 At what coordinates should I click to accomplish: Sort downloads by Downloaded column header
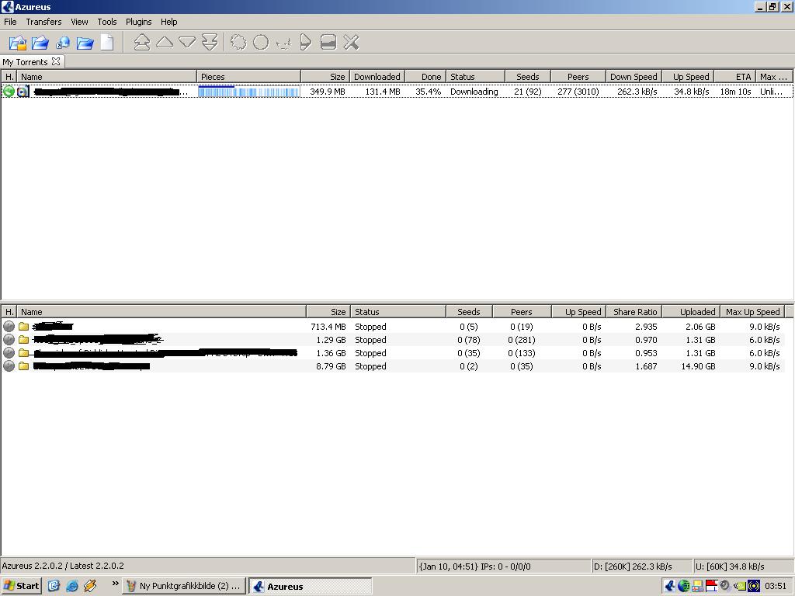pos(377,77)
